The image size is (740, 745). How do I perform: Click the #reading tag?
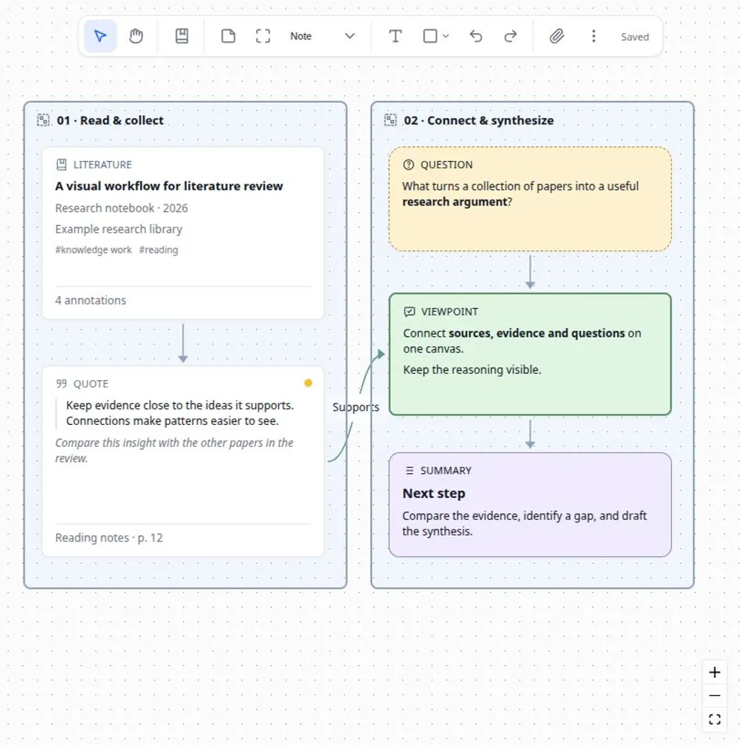click(x=158, y=250)
